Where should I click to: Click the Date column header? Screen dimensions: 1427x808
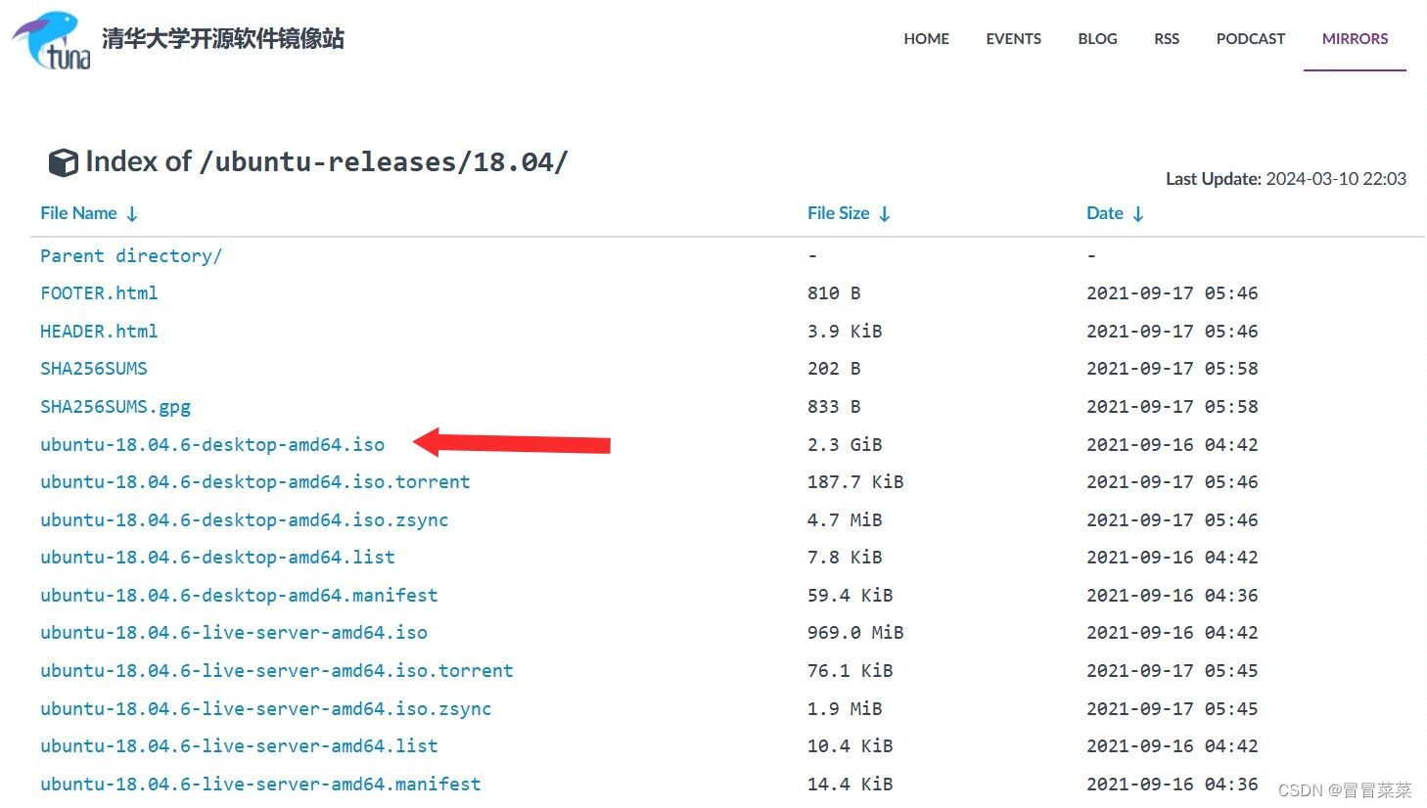1105,213
